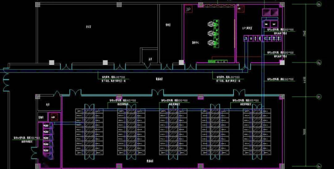Select the G cell of the green cabinet

(218, 62)
